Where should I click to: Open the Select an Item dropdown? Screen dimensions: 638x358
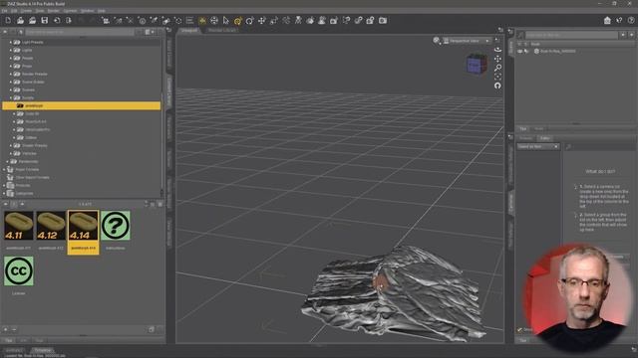538,146
